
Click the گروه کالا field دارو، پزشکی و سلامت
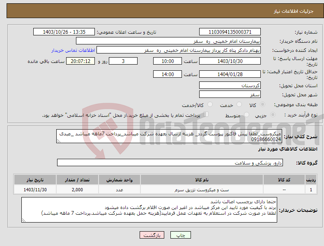(170, 162)
